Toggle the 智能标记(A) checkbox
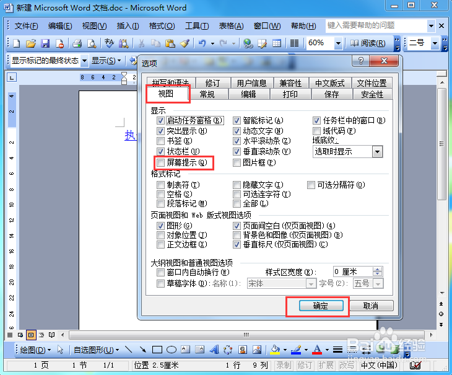Screen dimensions: 452x375 (237, 121)
